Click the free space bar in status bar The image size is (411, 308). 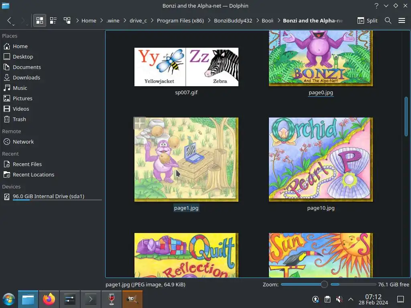[x=353, y=284]
